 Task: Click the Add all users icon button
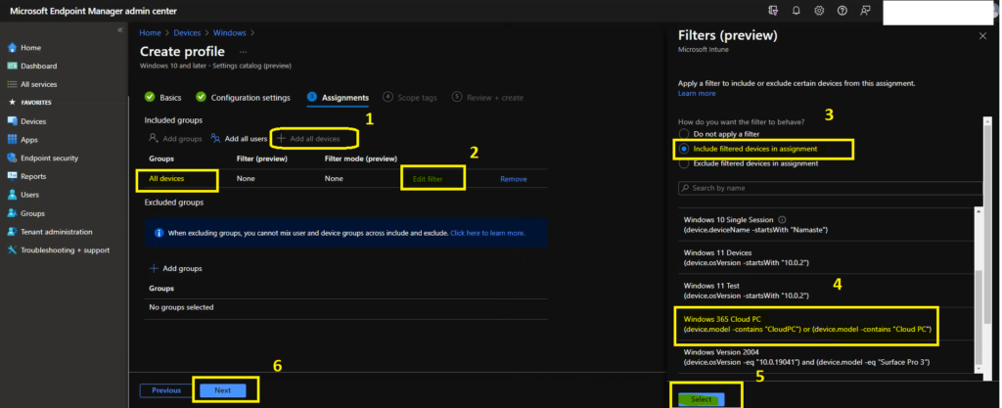pyautogui.click(x=239, y=139)
